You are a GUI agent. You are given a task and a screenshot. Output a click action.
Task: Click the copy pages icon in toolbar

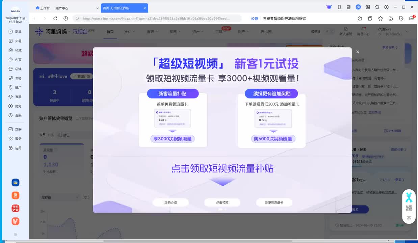click(x=370, y=19)
